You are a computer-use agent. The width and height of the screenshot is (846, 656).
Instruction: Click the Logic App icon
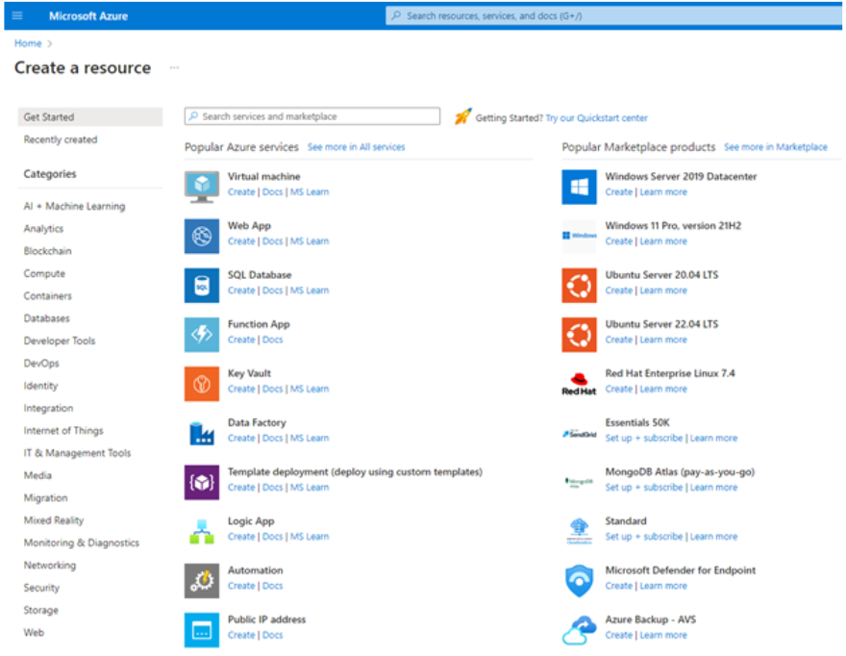pyautogui.click(x=202, y=531)
